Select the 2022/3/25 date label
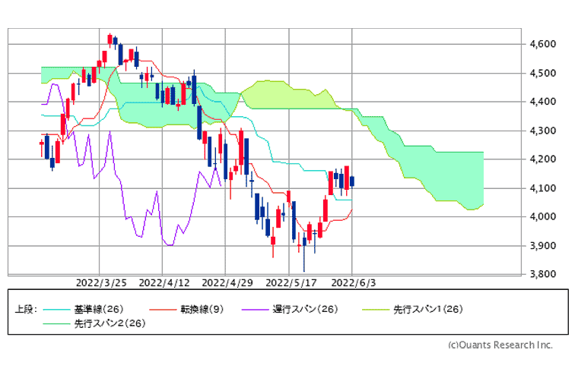Screen dimensions: 578x375 tap(101, 282)
